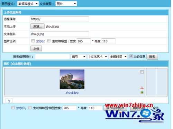Click the 文件别名 row label

coord(10,34)
